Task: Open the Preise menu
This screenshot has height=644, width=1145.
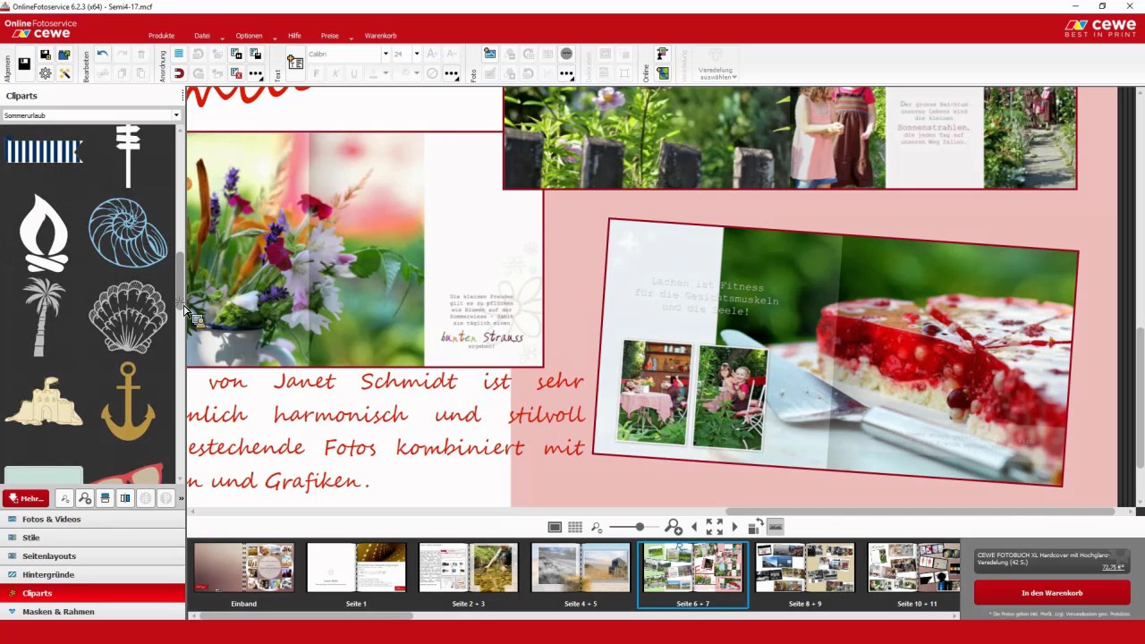Action: (x=330, y=36)
